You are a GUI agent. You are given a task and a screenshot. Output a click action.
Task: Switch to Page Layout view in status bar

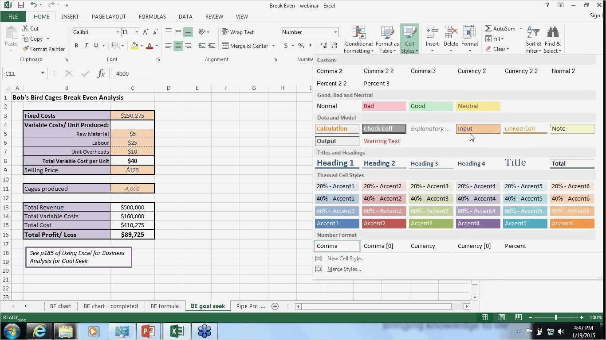coord(502,317)
